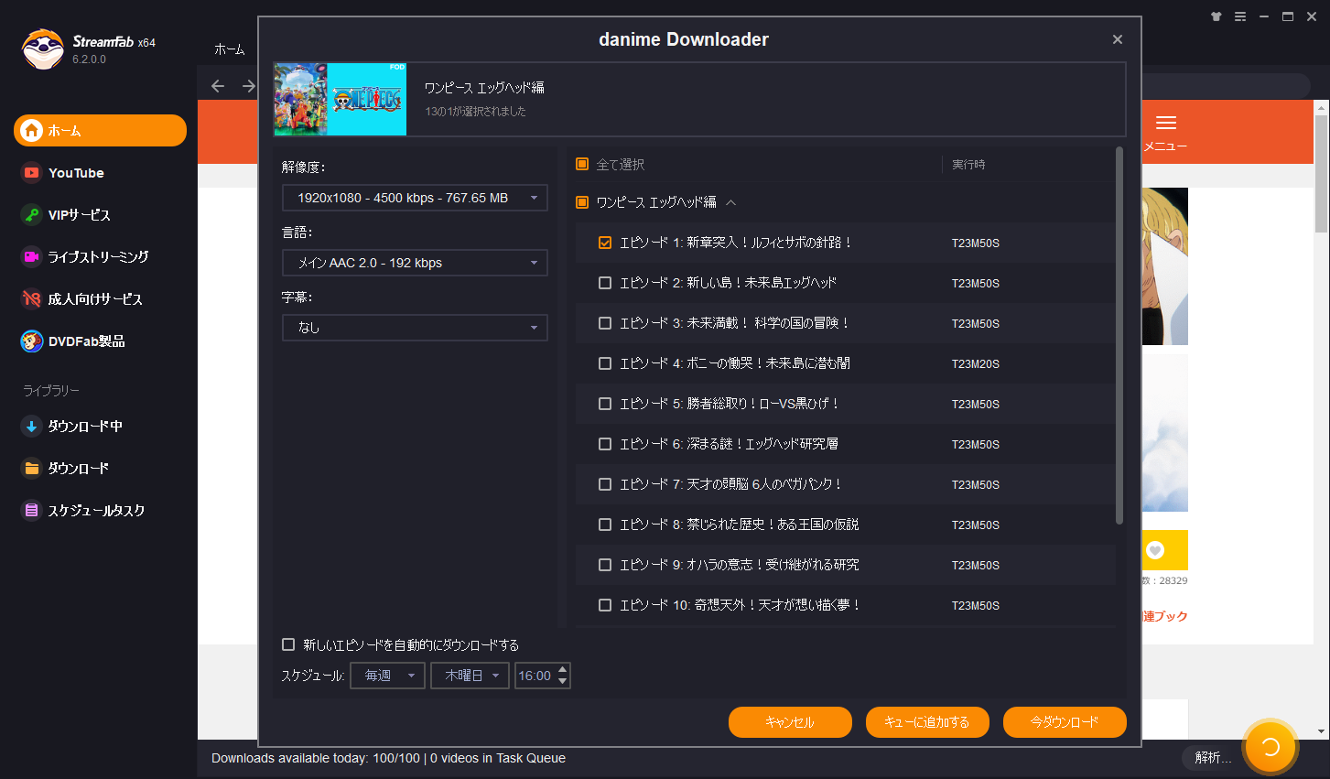Check episode 7 checkbox
Image resolution: width=1330 pixels, height=779 pixels.
[x=605, y=484]
